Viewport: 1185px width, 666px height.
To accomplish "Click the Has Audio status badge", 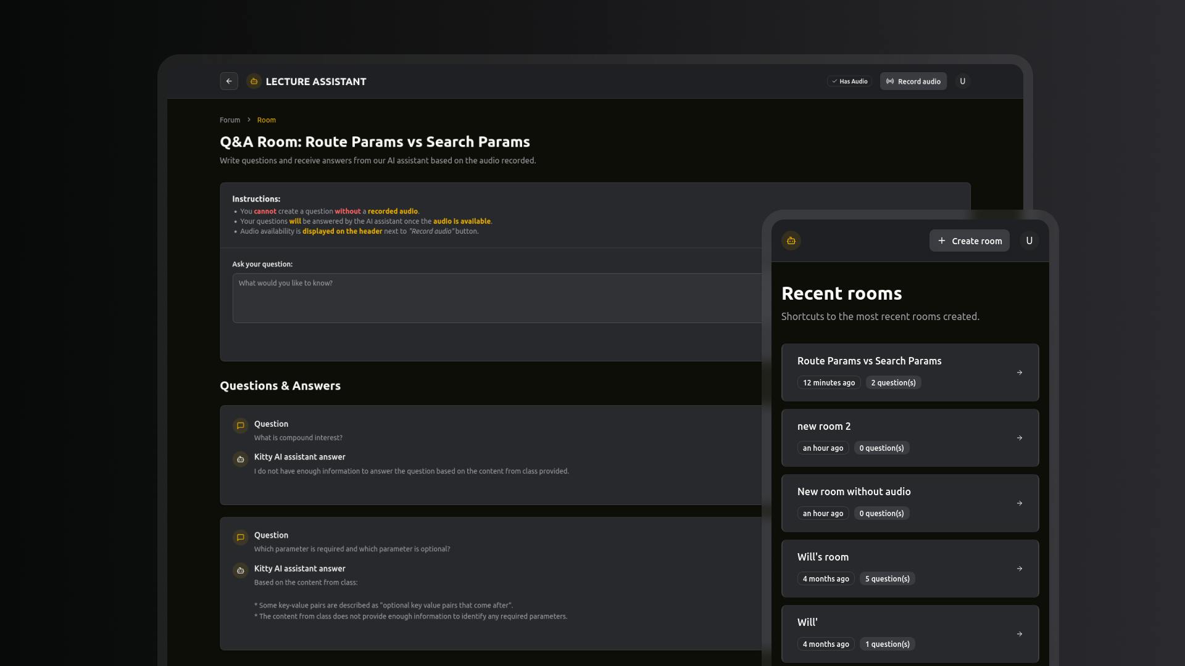I will pos(850,81).
